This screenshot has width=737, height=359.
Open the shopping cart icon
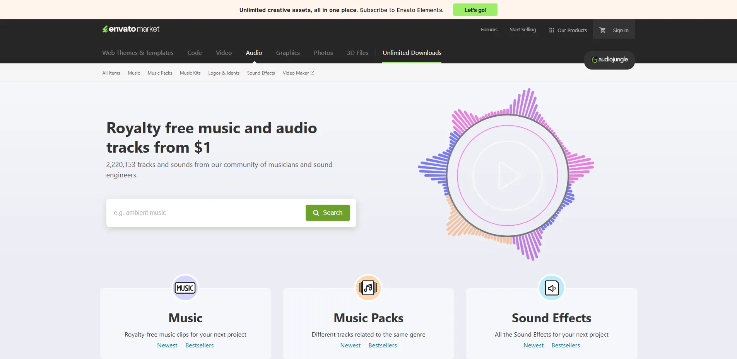coord(602,30)
